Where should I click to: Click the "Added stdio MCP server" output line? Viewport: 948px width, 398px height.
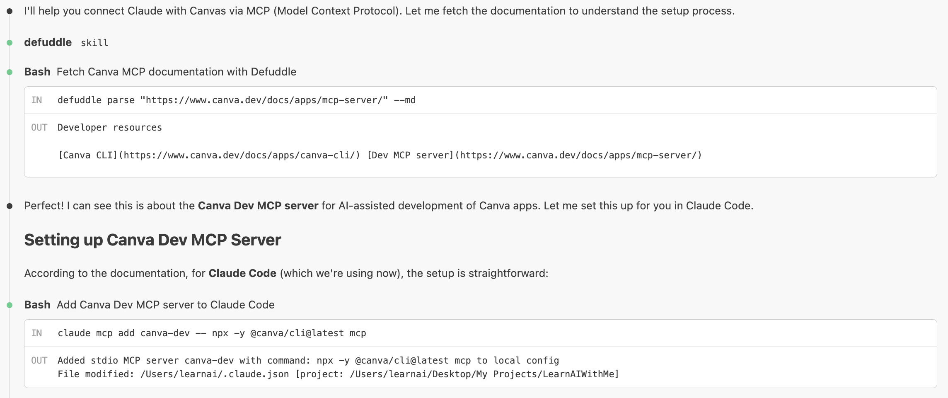pyautogui.click(x=308, y=361)
